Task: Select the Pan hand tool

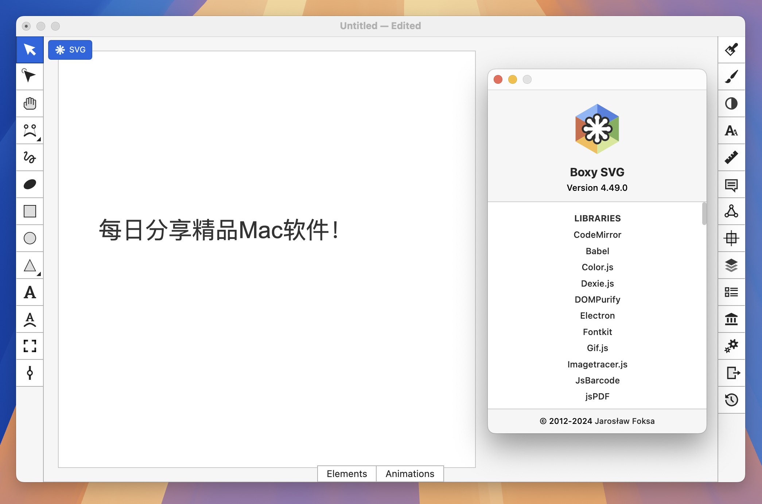Action: point(30,103)
